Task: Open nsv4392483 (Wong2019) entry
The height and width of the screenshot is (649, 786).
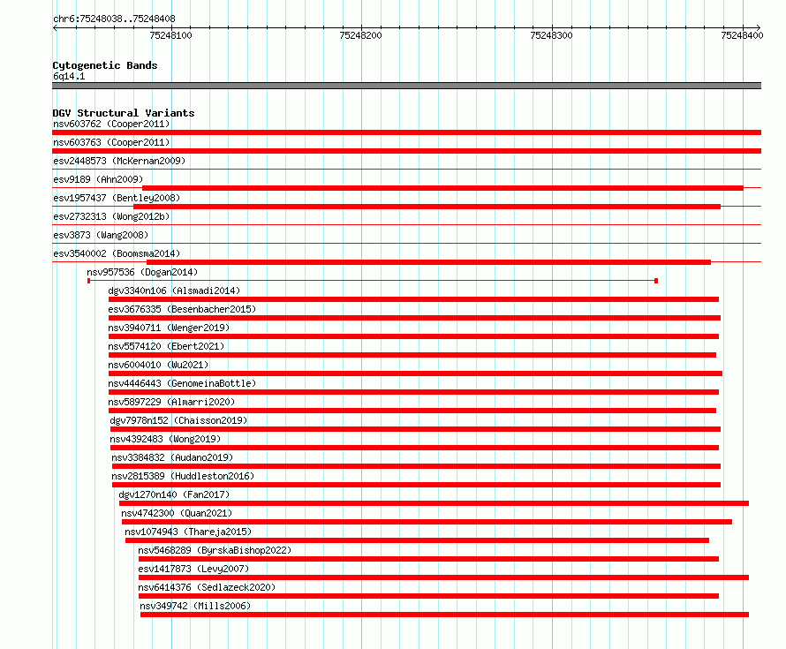Action: click(x=165, y=439)
